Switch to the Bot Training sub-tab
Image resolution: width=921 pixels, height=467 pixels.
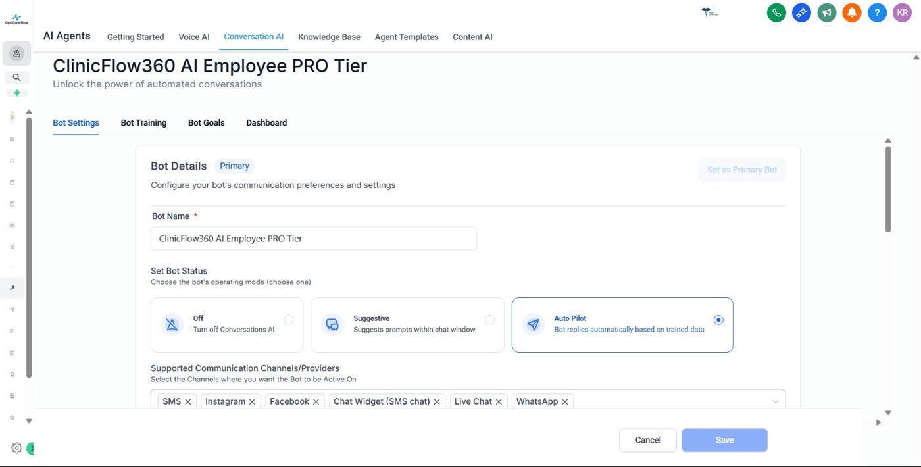coord(143,123)
